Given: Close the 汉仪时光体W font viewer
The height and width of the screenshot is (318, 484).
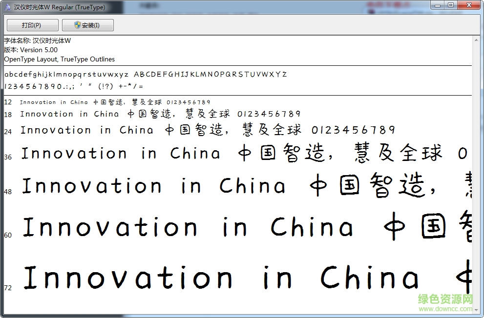Looking at the screenshot, I should click(x=468, y=5).
